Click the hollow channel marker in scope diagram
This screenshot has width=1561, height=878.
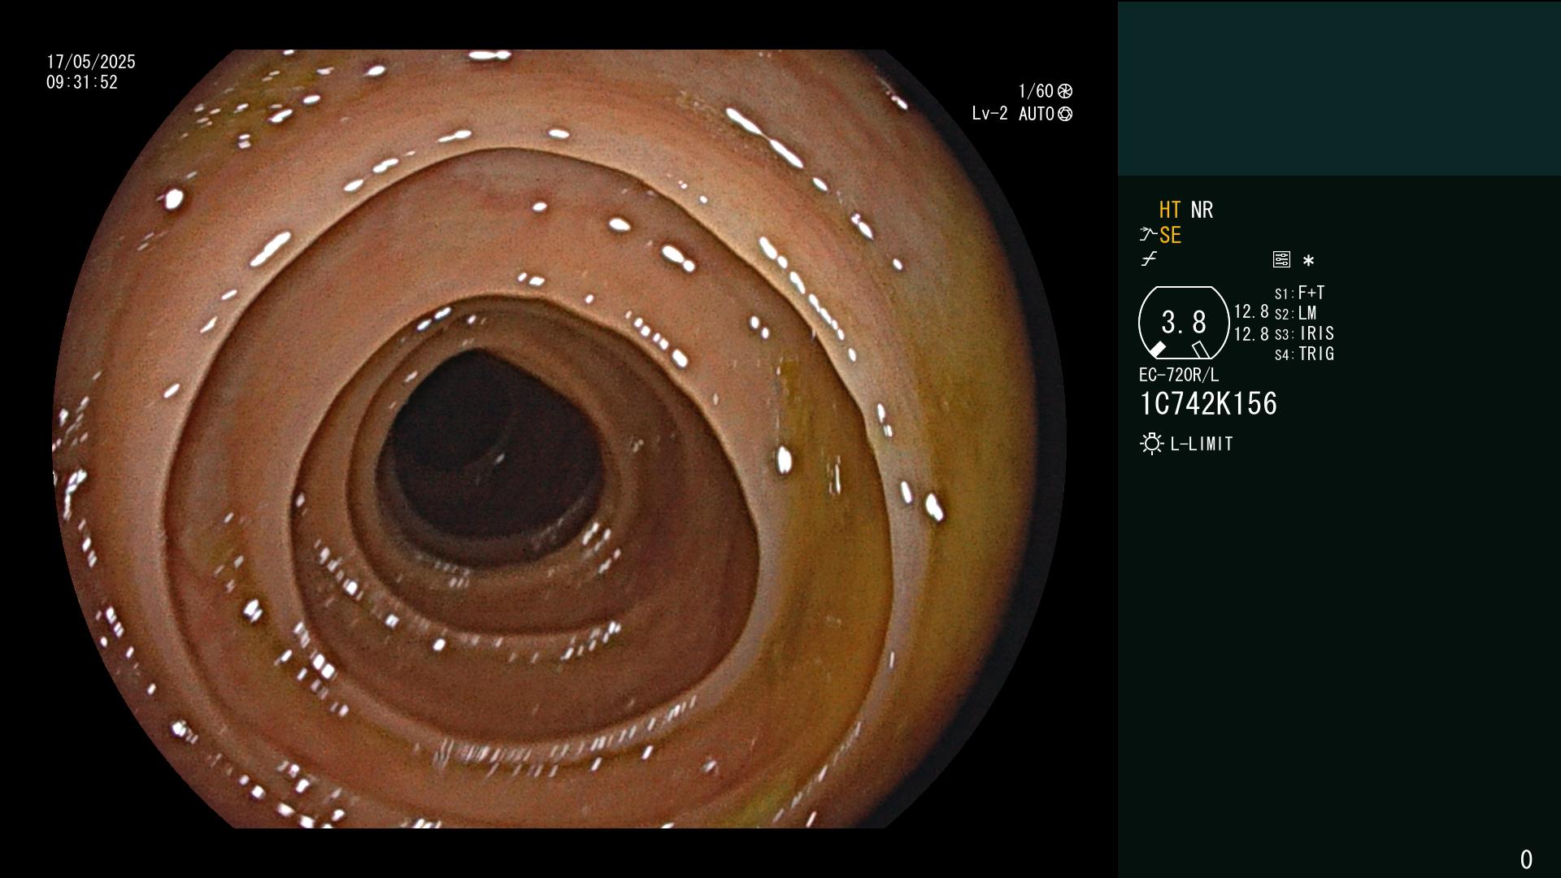(x=1201, y=350)
